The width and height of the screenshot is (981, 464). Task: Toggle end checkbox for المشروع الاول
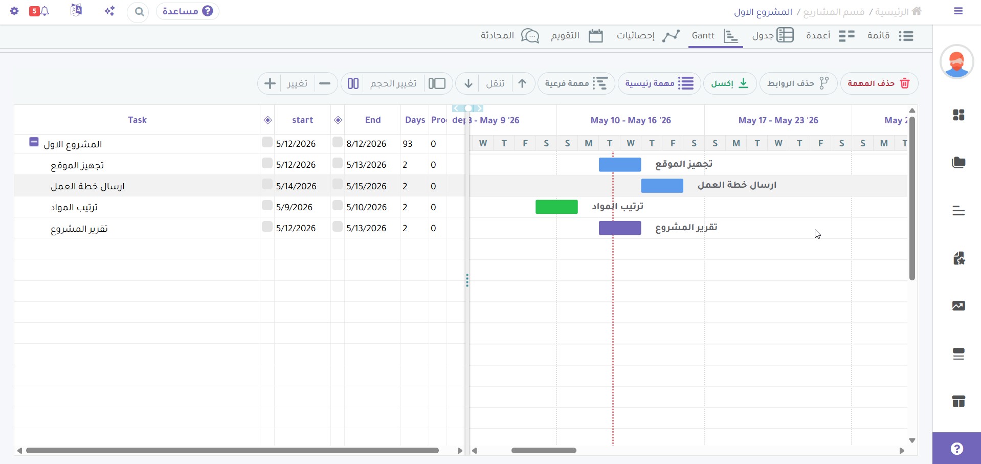tap(337, 142)
